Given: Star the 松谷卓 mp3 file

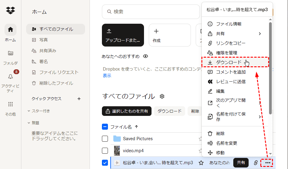Looking at the screenshot, I should coord(201,163).
